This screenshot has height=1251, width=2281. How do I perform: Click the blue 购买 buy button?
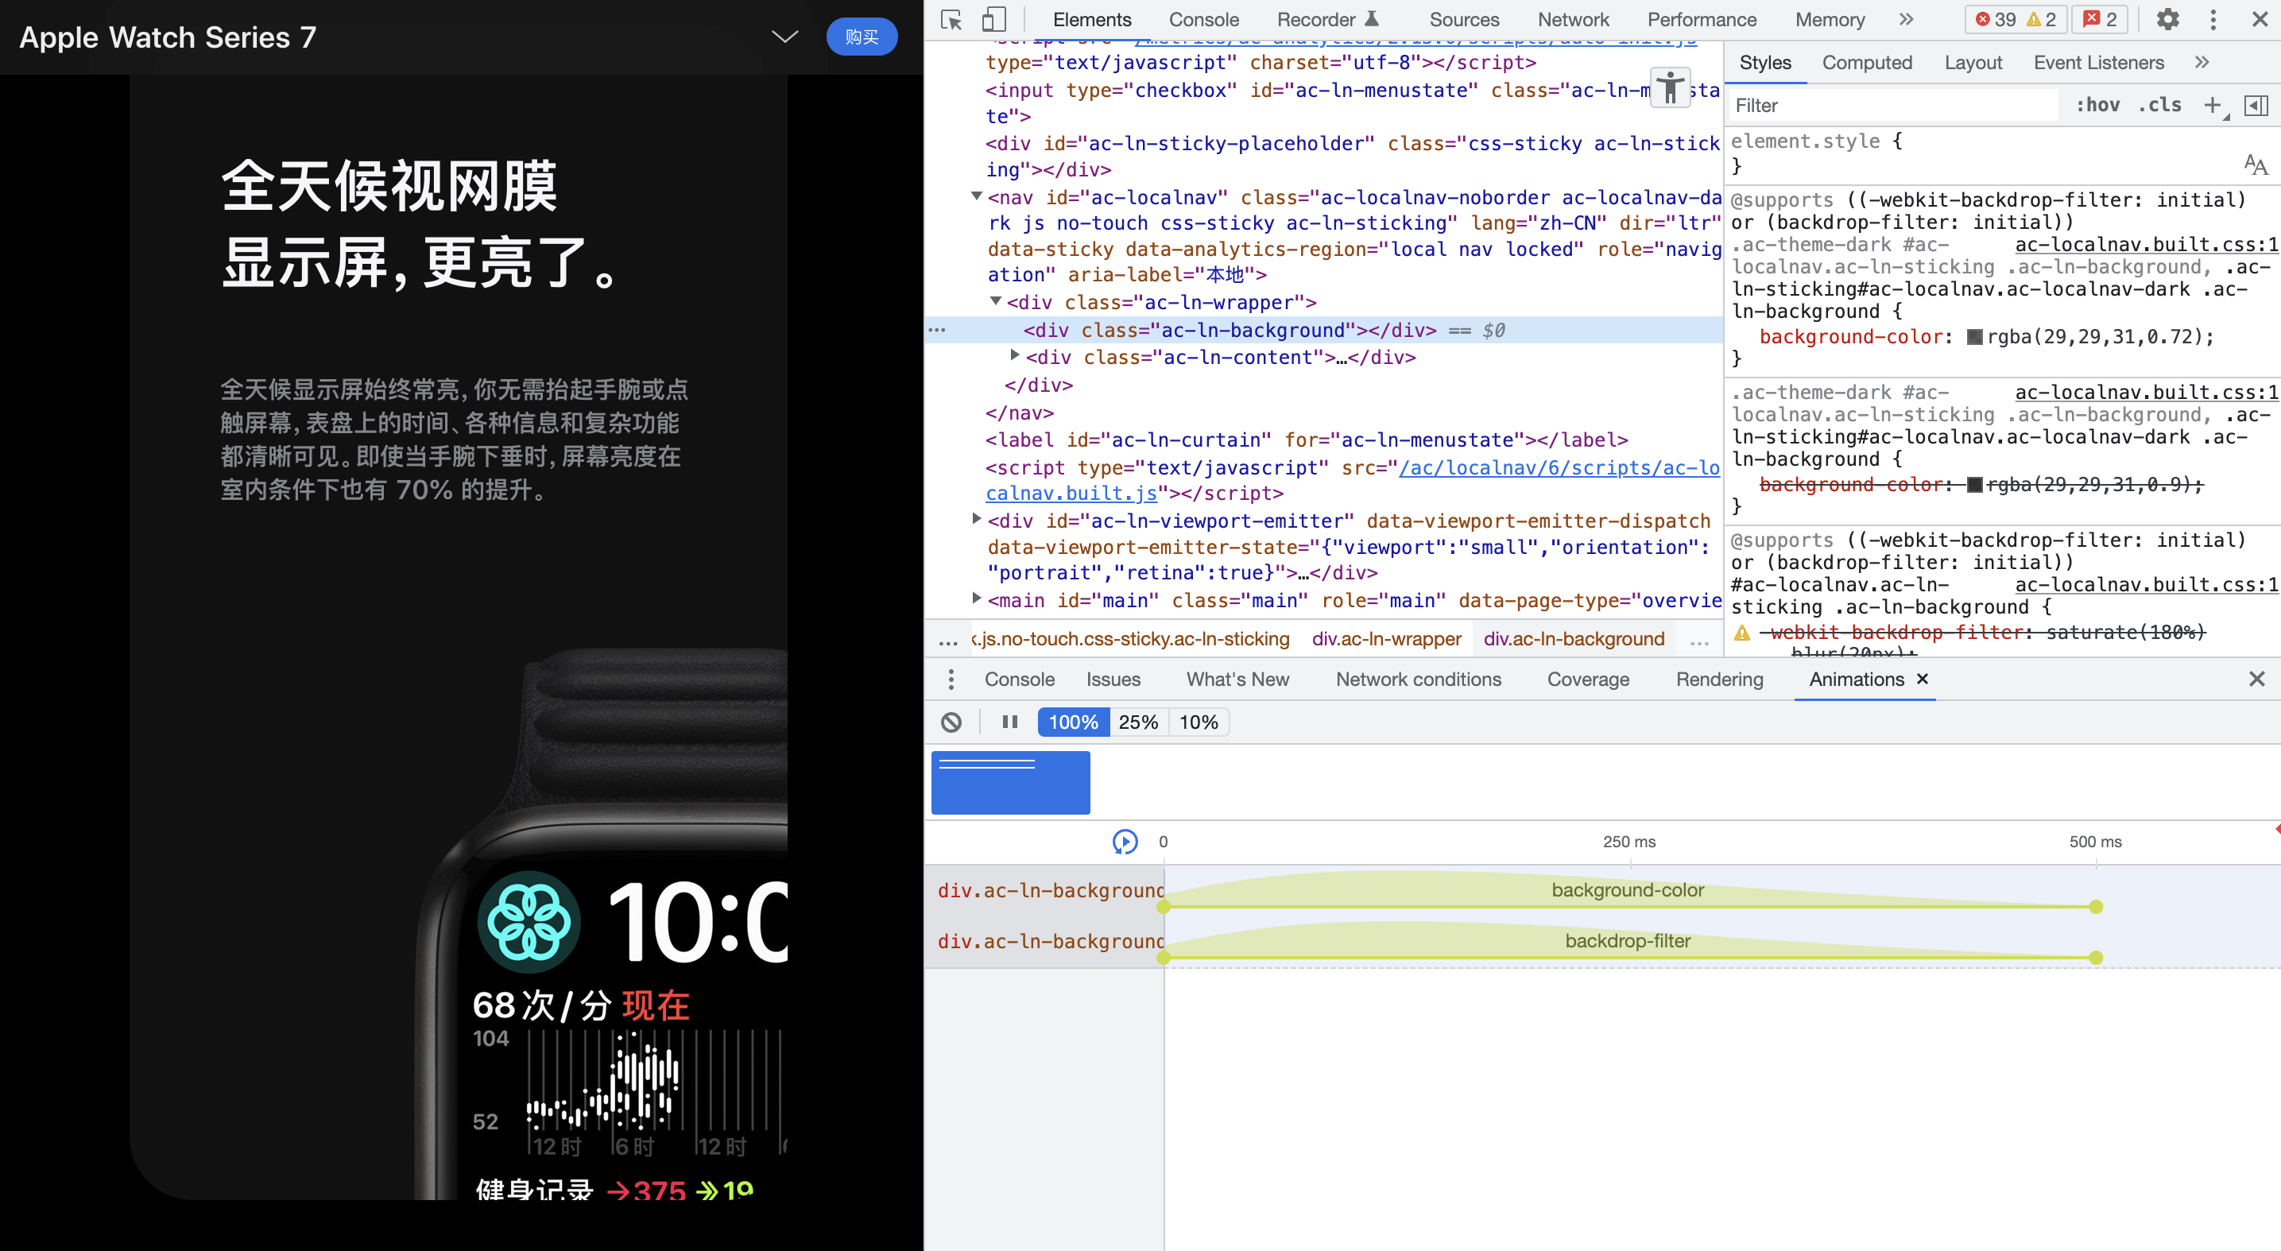[861, 37]
